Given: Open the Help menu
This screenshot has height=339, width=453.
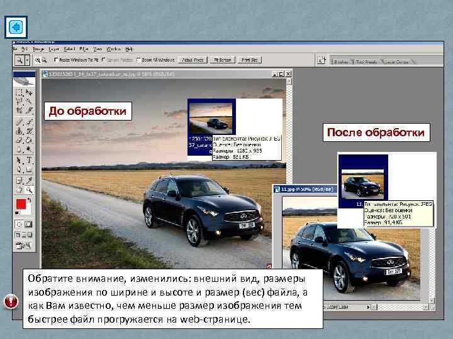Looking at the screenshot, I should pos(129,49).
